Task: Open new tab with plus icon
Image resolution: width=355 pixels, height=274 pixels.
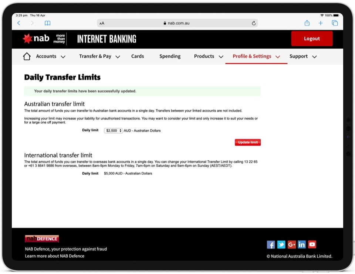Action: 321,23
